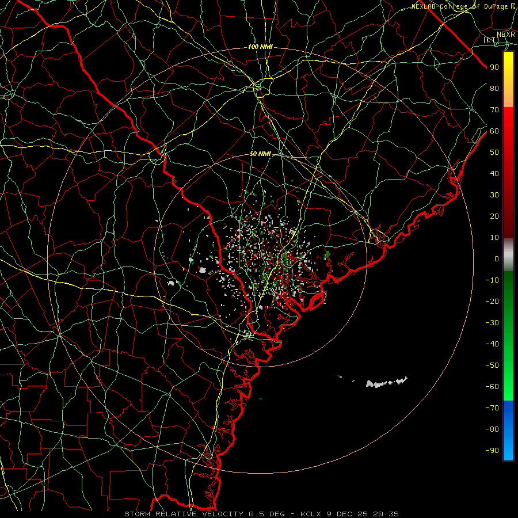518x518 pixels.
Task: Click the -70 value on velocity scale
Action: click(x=492, y=408)
